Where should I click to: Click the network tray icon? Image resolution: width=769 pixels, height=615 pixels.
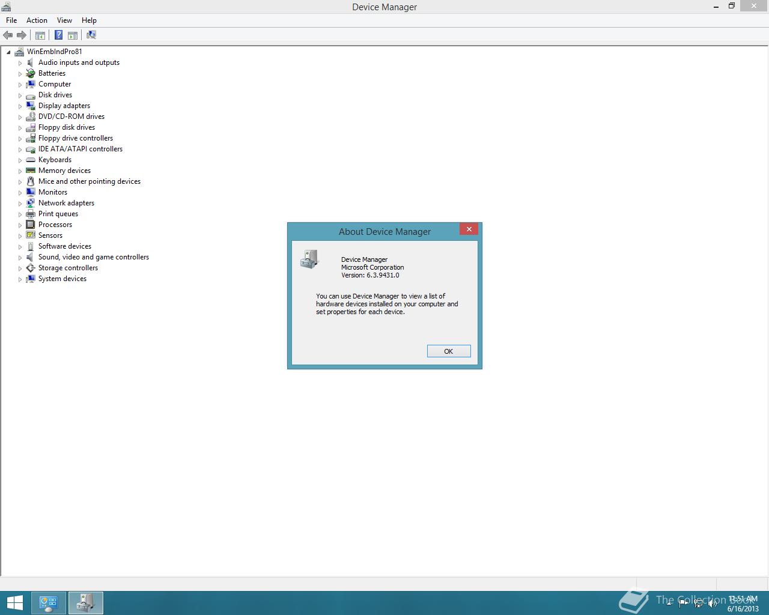(698, 604)
